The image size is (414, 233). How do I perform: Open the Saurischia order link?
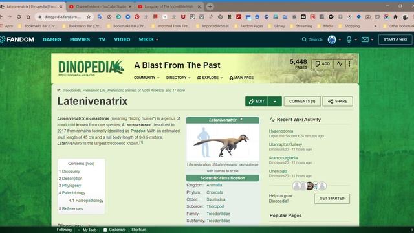215,199
